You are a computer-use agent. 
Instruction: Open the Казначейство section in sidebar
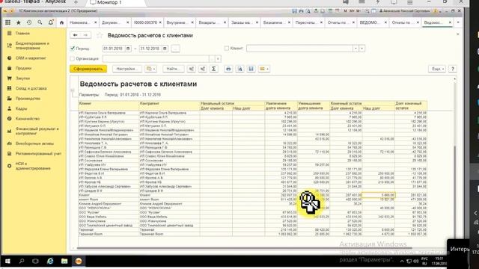(28, 118)
